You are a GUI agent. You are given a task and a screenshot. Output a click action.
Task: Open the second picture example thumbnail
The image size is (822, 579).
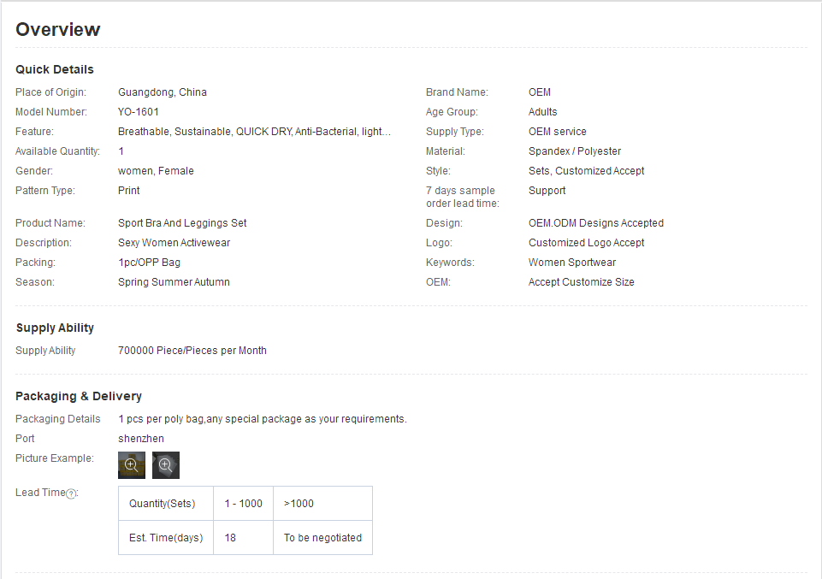pyautogui.click(x=166, y=465)
